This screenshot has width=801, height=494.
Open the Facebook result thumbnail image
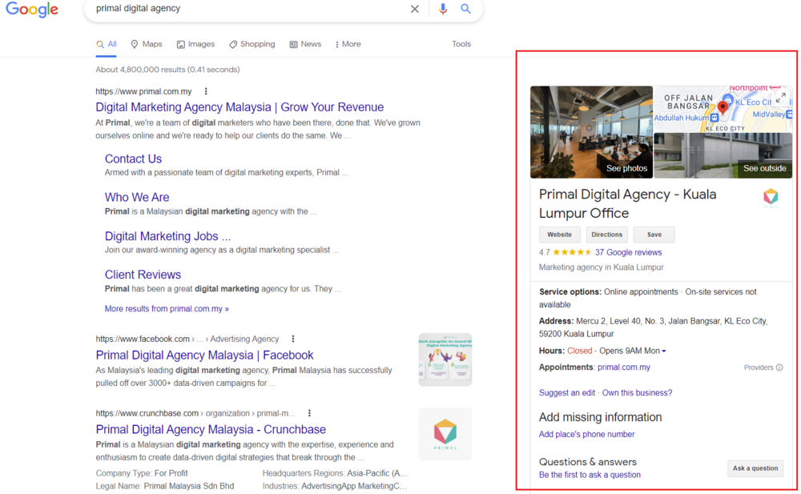445,359
